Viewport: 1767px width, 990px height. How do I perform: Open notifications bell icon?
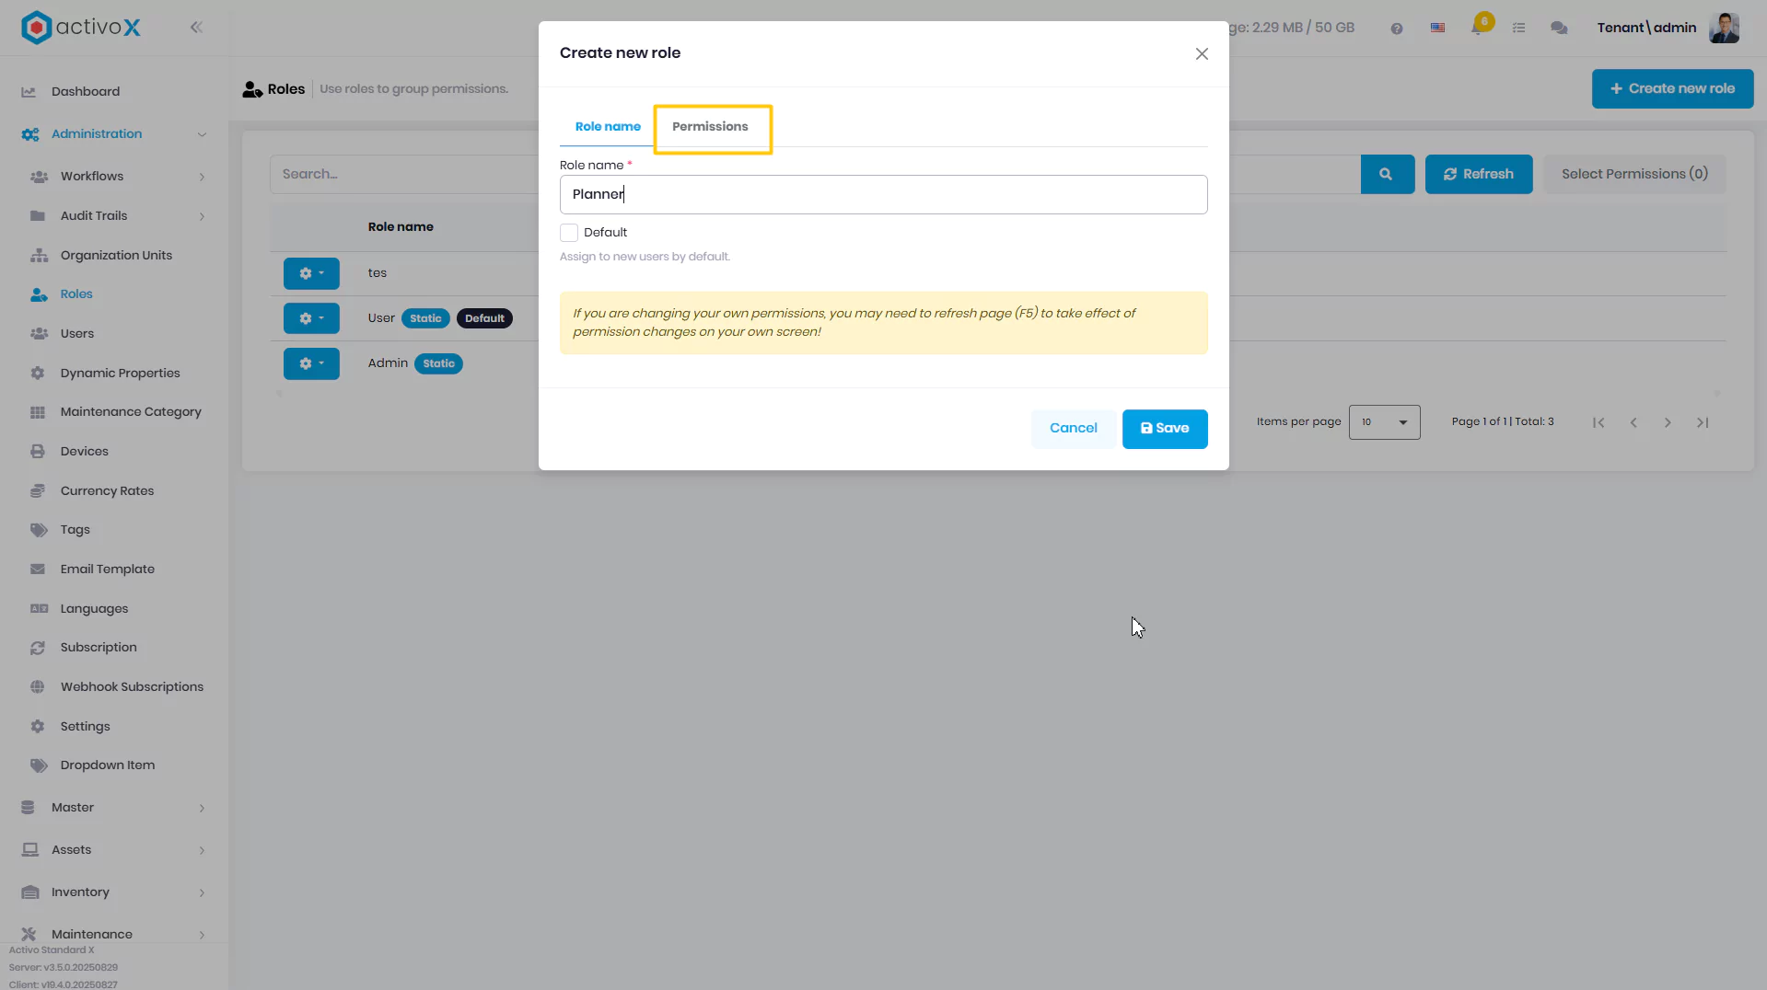tap(1479, 27)
